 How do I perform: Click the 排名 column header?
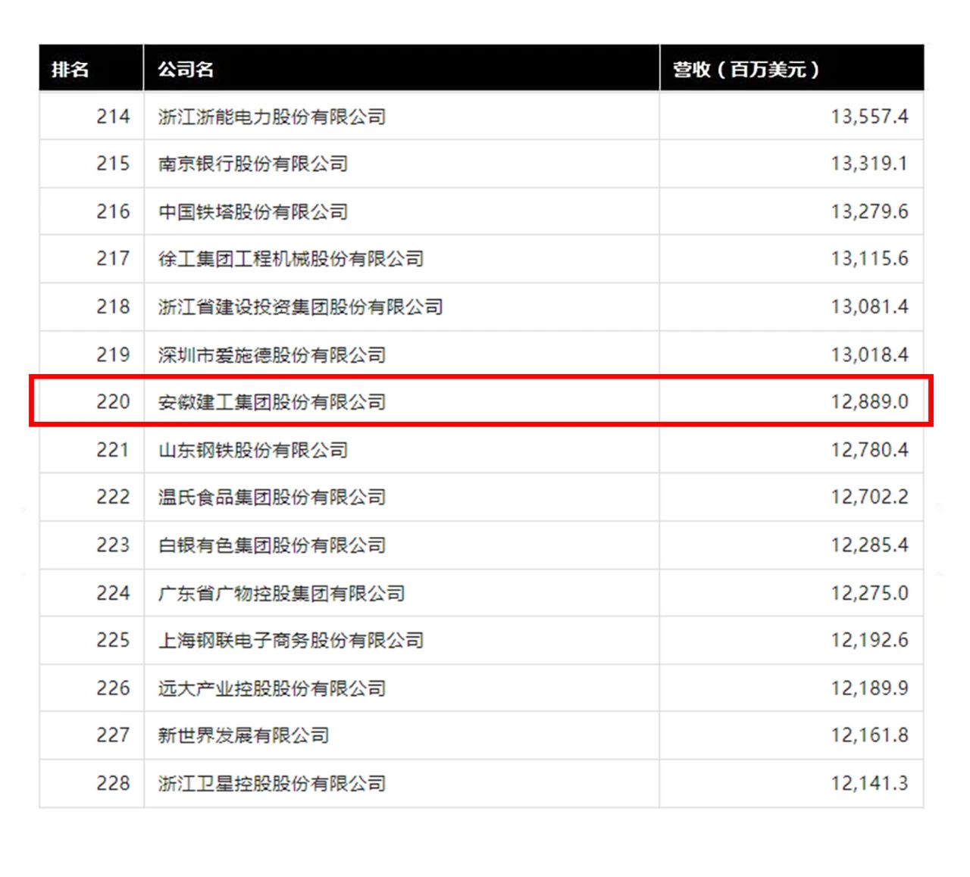[70, 70]
